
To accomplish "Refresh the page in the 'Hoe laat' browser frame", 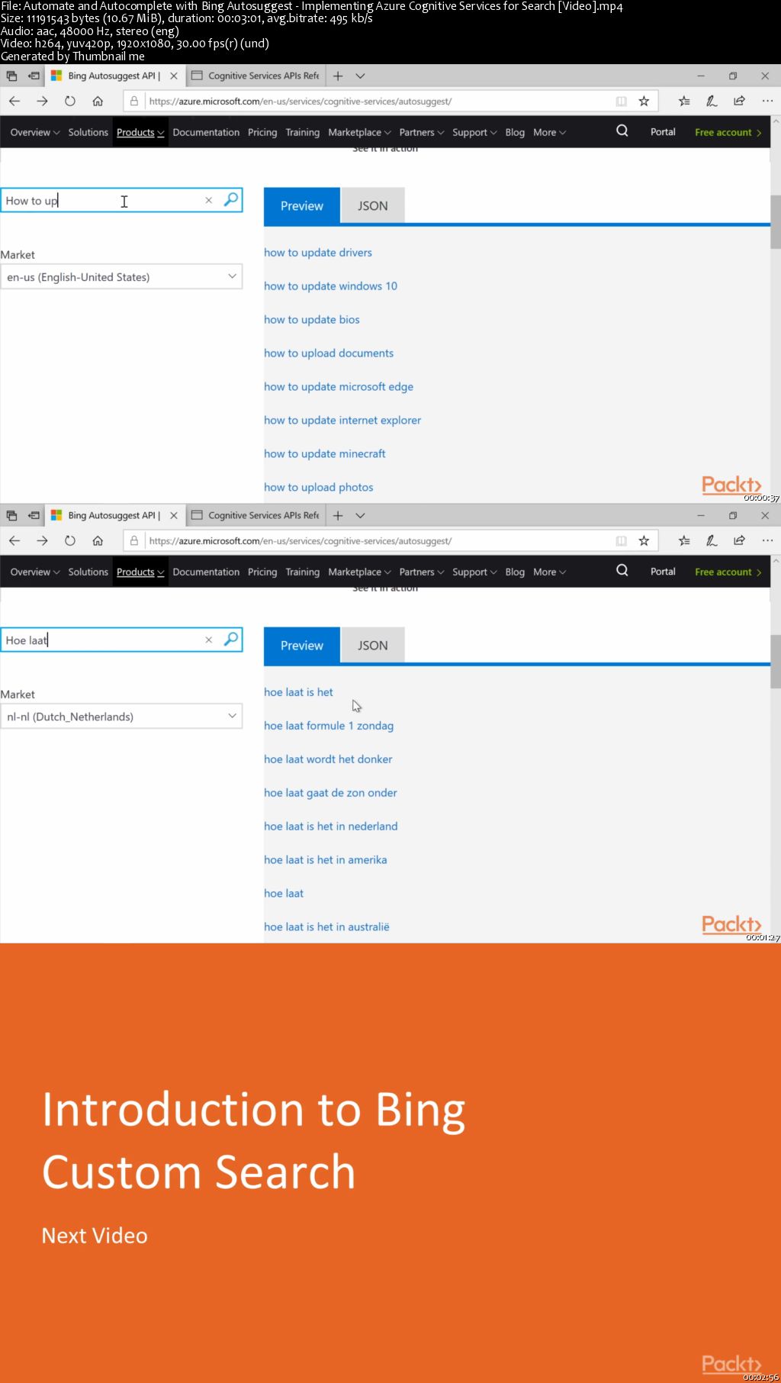I will click(70, 540).
